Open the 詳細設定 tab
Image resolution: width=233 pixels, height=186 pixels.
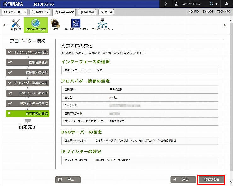[x=87, y=12]
